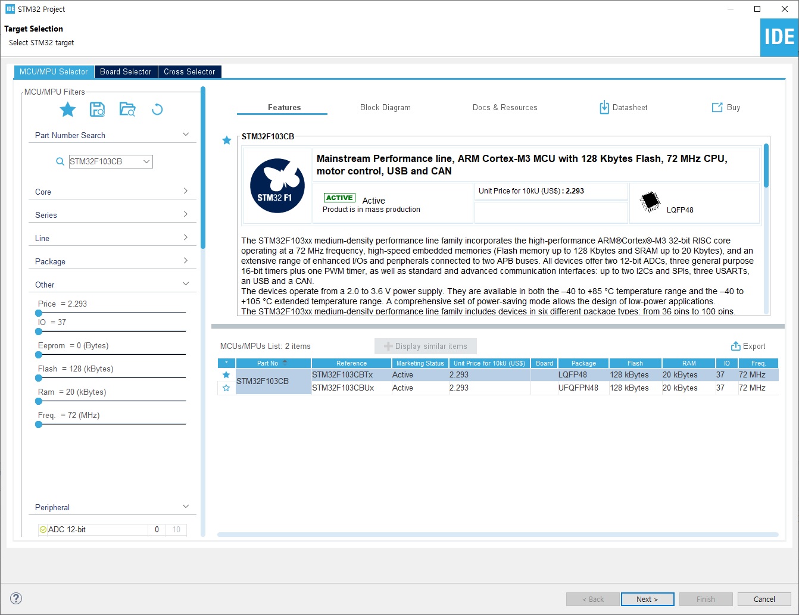
Task: Switch to the MCU/MPU Selector tab
Action: click(x=54, y=71)
